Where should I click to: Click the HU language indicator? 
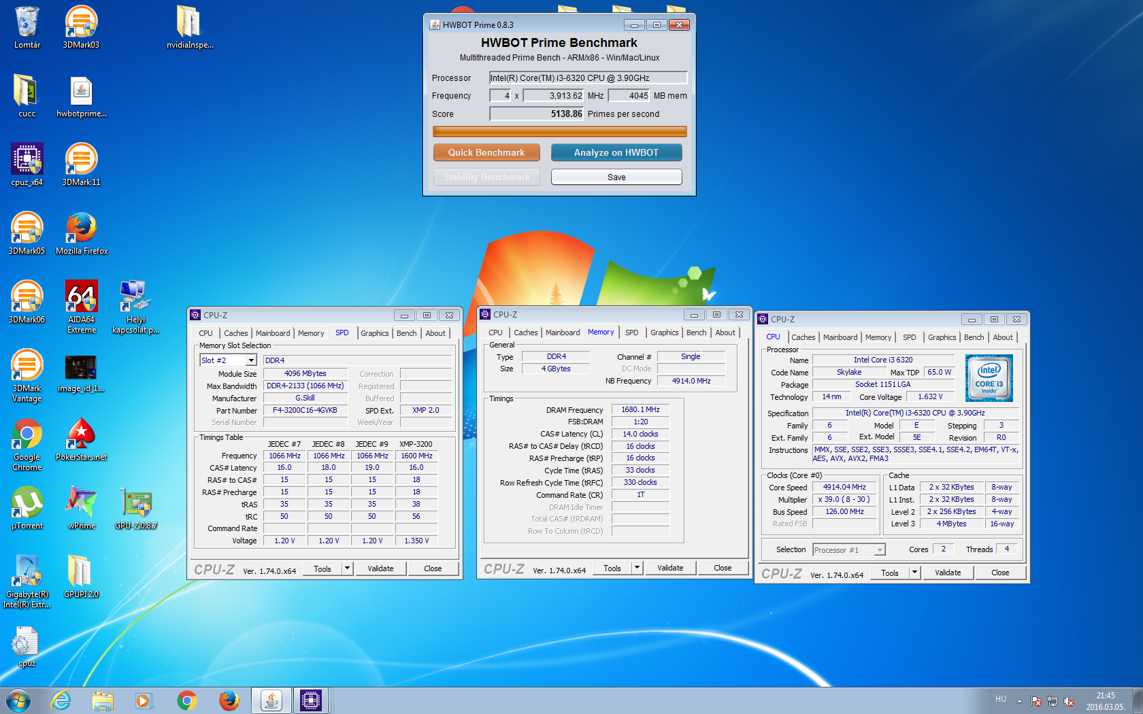point(1001,699)
